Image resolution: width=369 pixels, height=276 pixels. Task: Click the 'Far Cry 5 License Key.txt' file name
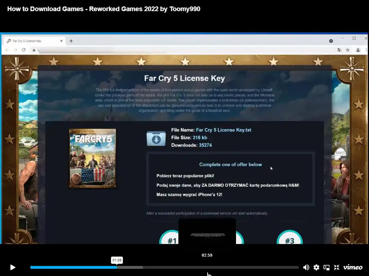click(223, 130)
